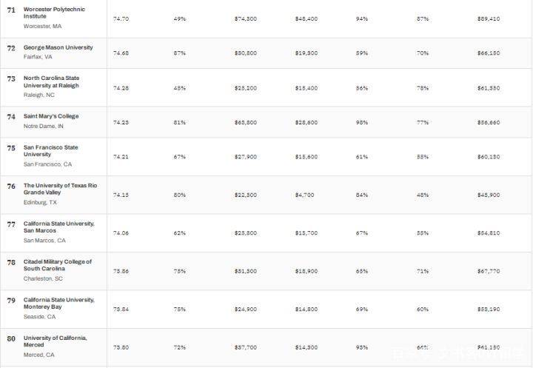Open San Francisco State University link
The height and width of the screenshot is (368, 533).
[50, 150]
